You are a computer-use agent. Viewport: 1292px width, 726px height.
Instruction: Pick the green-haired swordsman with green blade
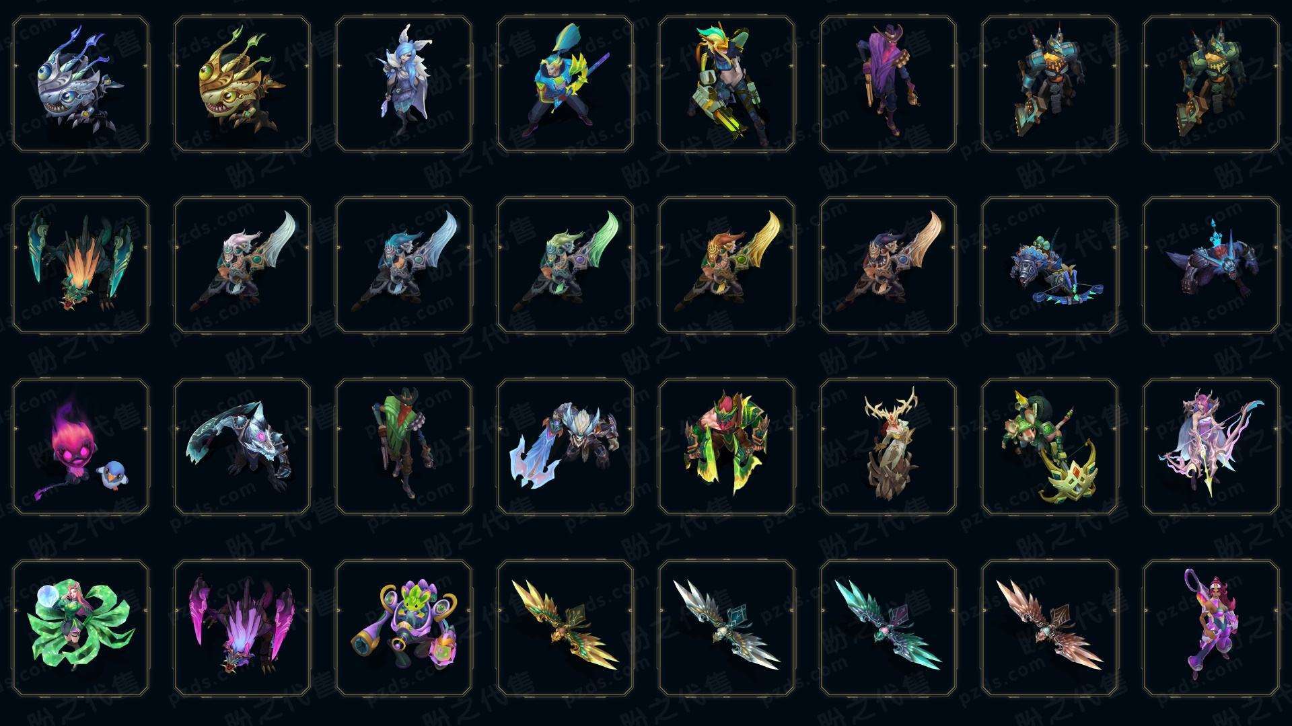(x=565, y=266)
